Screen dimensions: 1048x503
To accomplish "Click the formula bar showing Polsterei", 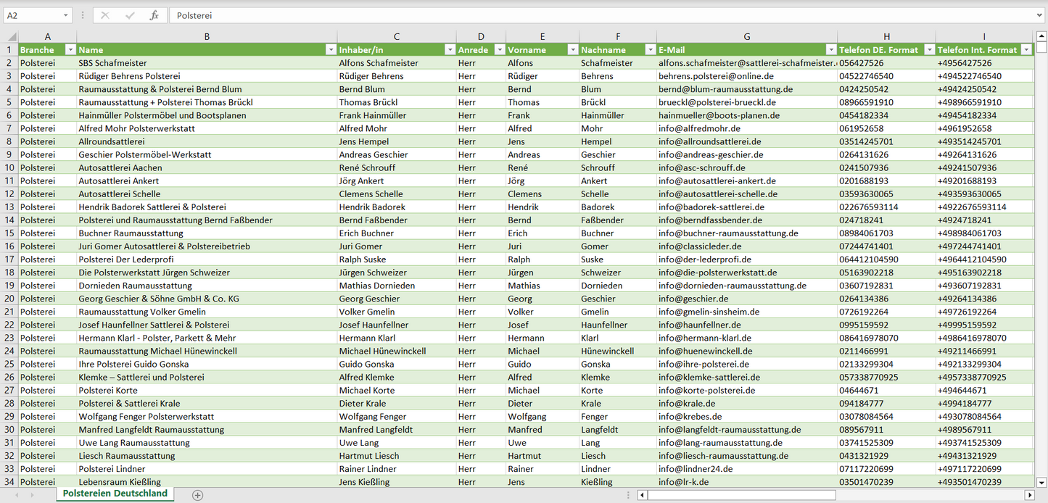I will (x=580, y=15).
